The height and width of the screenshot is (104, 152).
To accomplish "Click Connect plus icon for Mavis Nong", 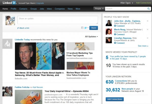I will click(x=115, y=34).
